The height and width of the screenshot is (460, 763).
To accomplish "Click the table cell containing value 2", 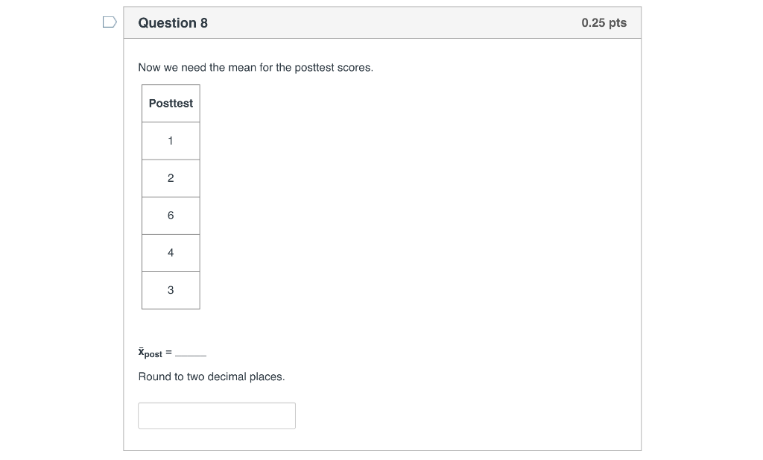I will (x=171, y=177).
